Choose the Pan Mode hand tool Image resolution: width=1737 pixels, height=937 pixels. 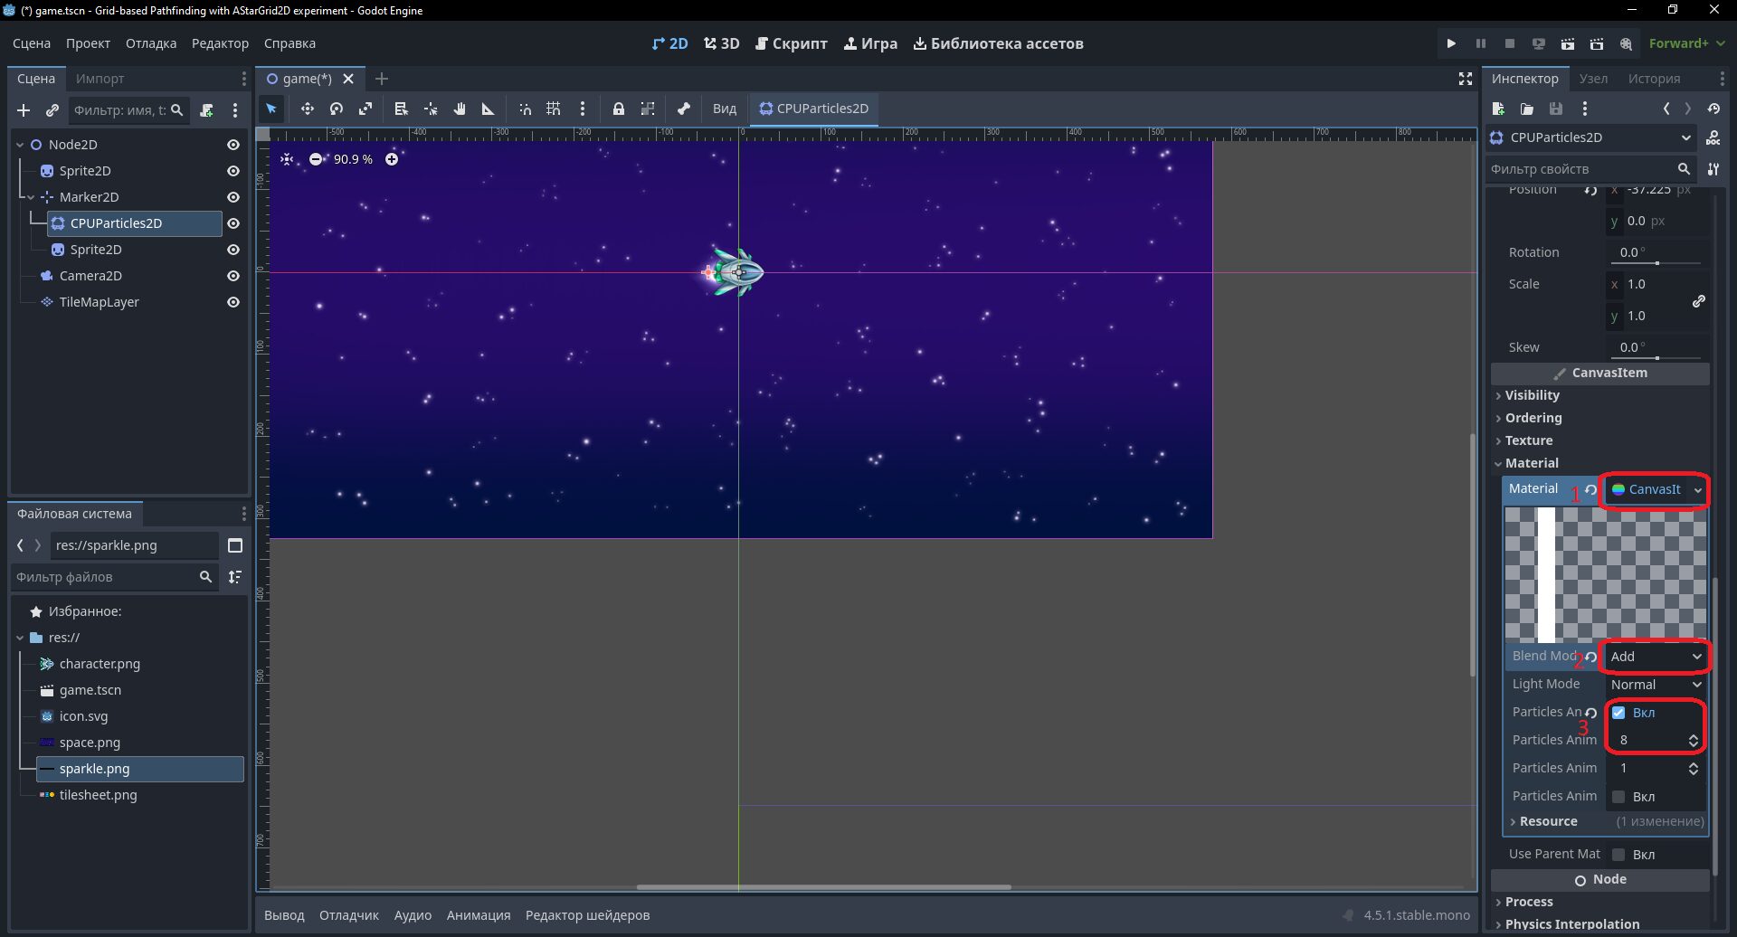[460, 109]
